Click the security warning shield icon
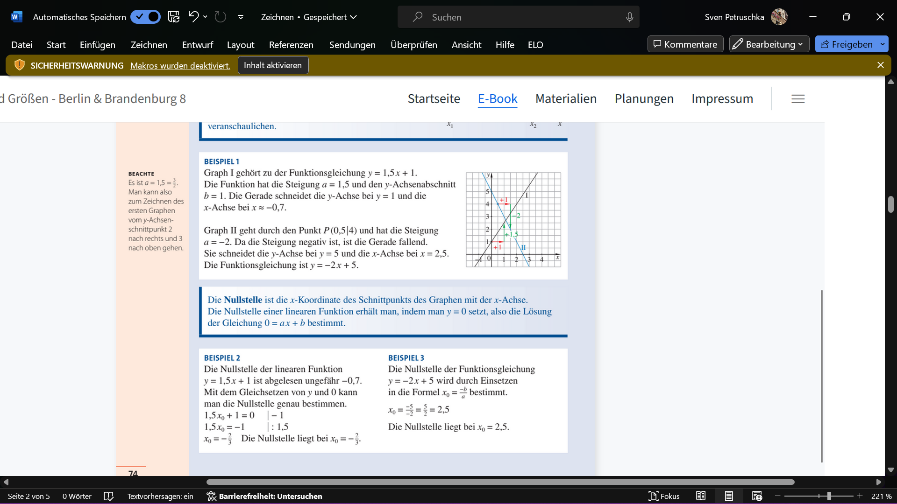Screen dimensions: 897x504 (19, 65)
